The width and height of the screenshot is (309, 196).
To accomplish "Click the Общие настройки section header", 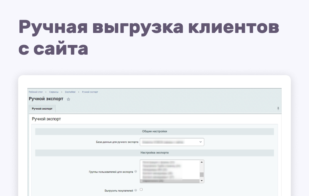I will pos(154,132).
